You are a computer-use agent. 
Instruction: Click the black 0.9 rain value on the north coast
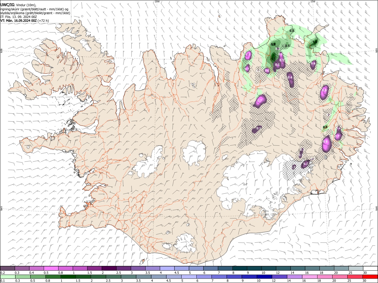coord(273,45)
